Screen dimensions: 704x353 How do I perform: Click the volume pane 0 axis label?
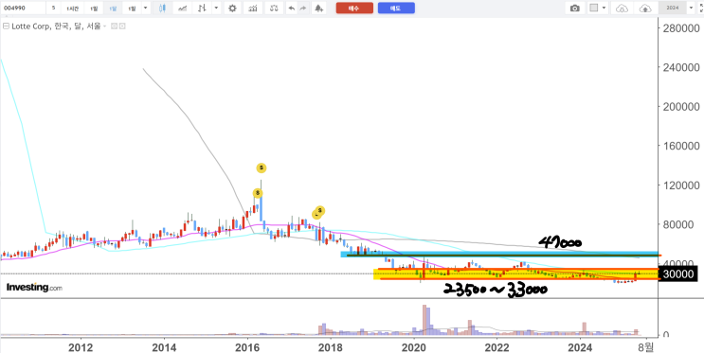666,335
